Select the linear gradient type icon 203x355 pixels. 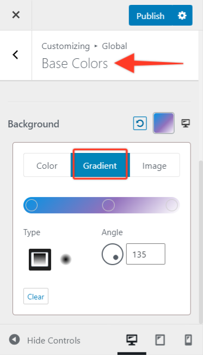[x=40, y=260]
